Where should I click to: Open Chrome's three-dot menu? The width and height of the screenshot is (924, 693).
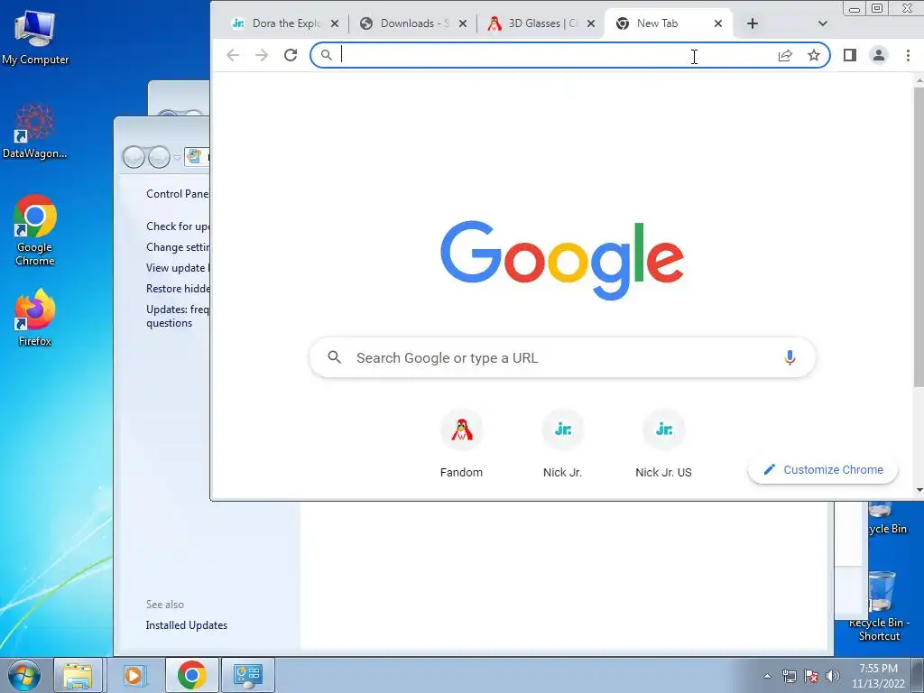(x=908, y=55)
